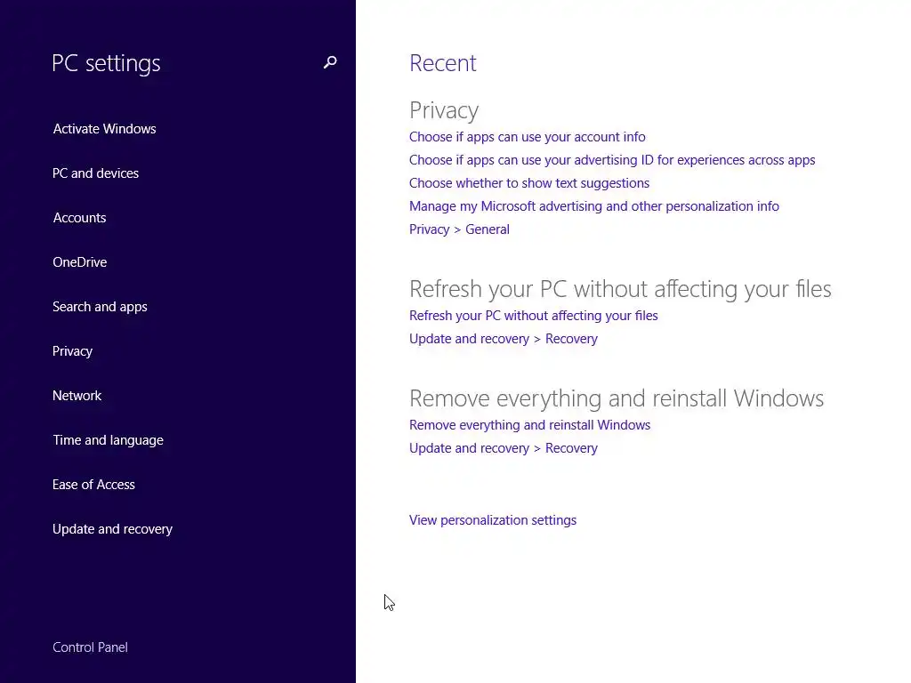
Task: Open Search and apps settings
Action: pyautogui.click(x=100, y=307)
